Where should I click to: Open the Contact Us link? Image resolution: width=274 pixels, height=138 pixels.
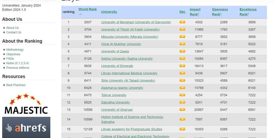click(14, 32)
